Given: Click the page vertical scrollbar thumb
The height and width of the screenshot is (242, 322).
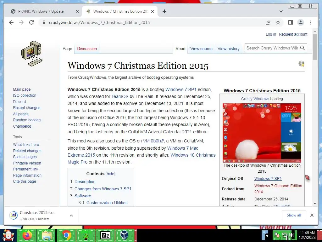Looking at the screenshot, I should pos(315,47).
